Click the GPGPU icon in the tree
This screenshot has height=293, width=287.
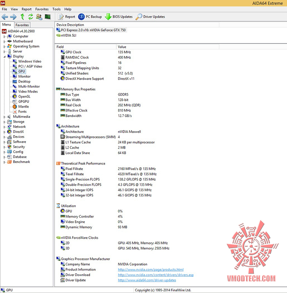tap(15, 102)
